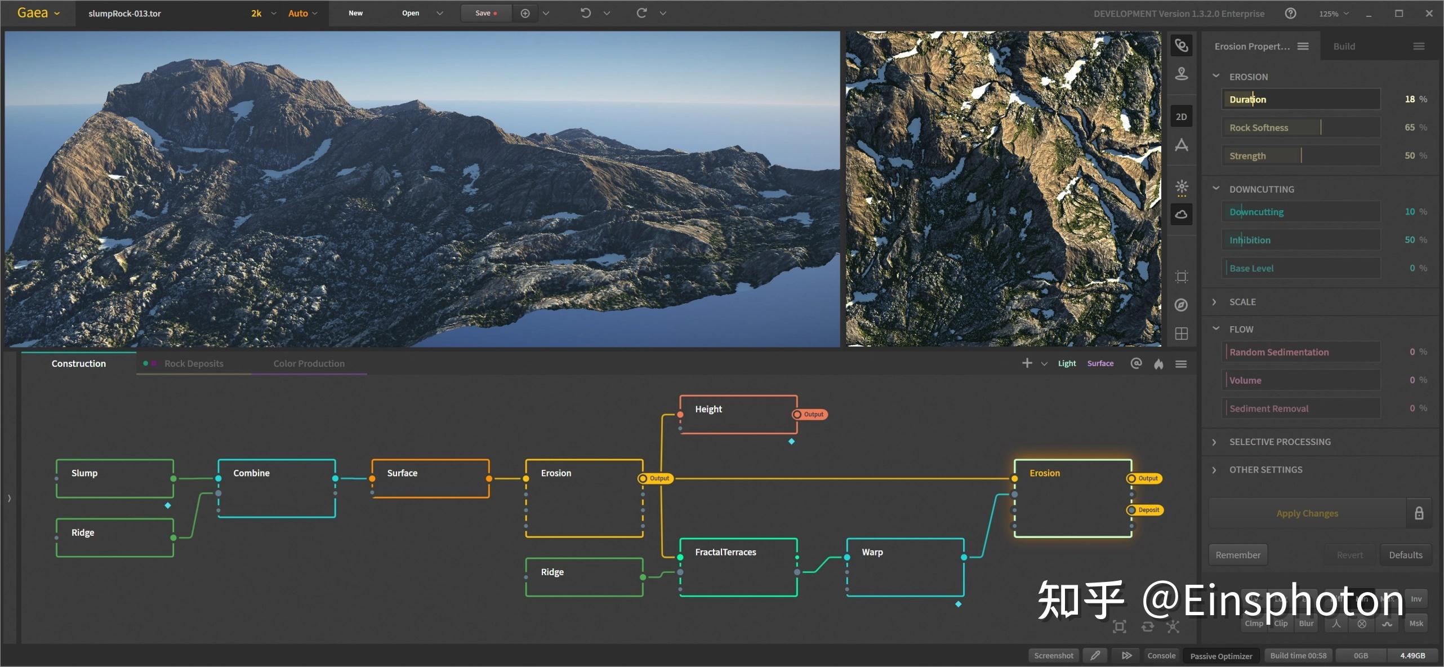Expand the SCALE section
This screenshot has height=667, width=1444.
coord(1242,302)
